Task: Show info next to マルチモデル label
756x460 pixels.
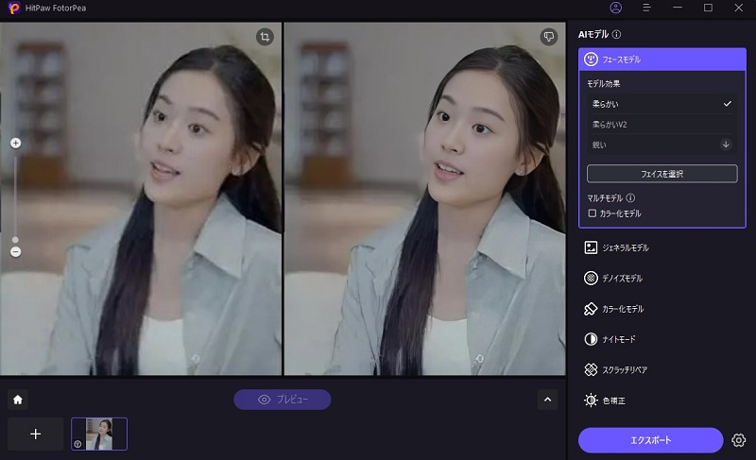Action: [x=630, y=198]
